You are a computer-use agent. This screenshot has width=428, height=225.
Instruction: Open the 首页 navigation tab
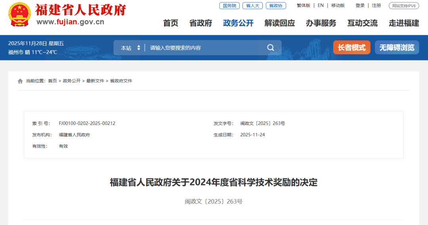pyautogui.click(x=171, y=23)
